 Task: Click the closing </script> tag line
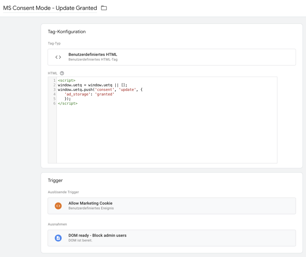68,104
